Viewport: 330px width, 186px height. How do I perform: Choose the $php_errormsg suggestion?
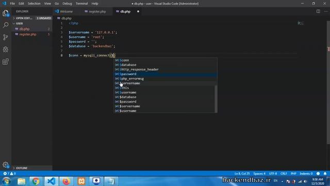point(165,79)
